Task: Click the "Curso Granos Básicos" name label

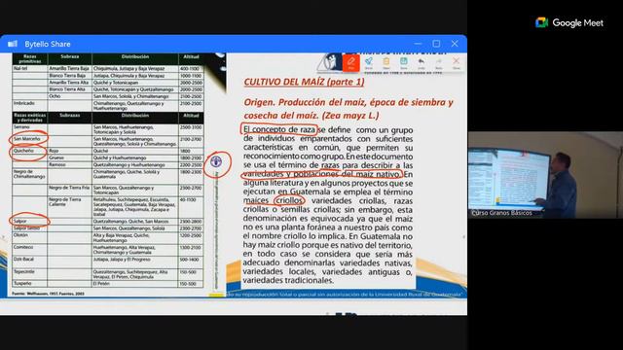Action: tap(502, 213)
